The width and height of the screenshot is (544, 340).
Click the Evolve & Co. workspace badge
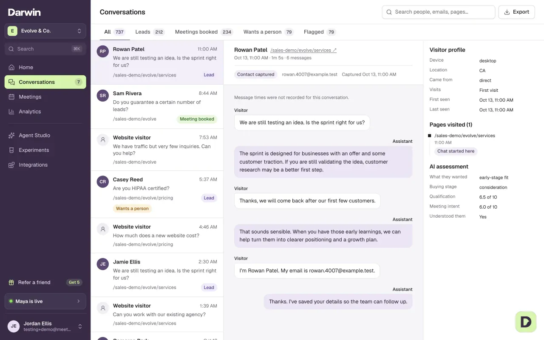[13, 31]
